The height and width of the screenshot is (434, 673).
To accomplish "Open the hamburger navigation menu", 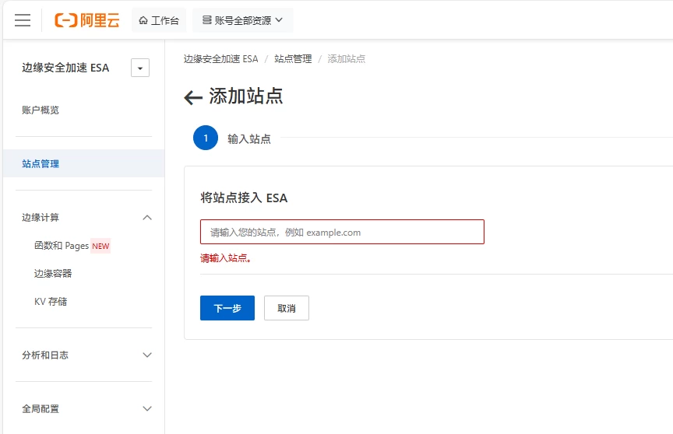I will (x=23, y=20).
